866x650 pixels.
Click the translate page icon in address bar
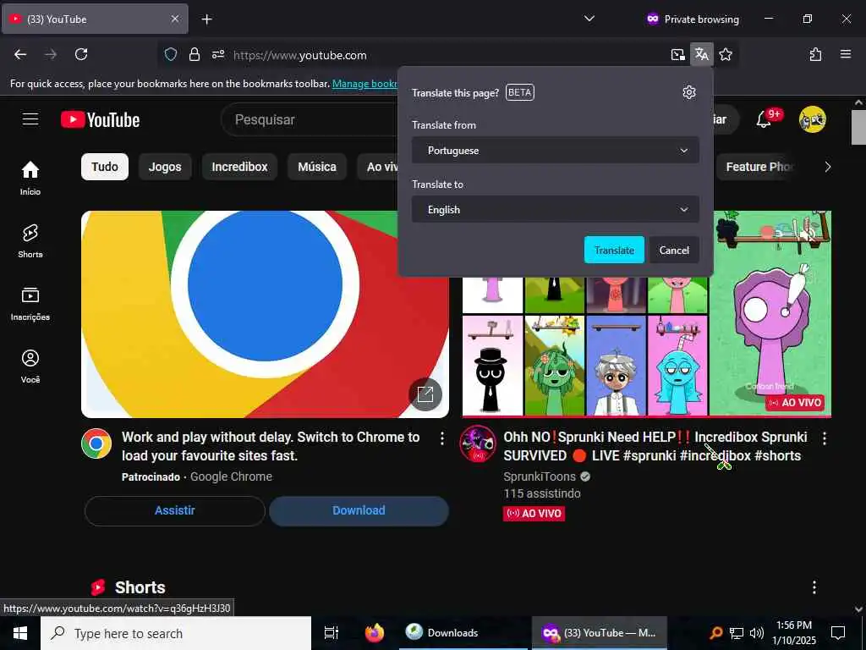coord(701,54)
